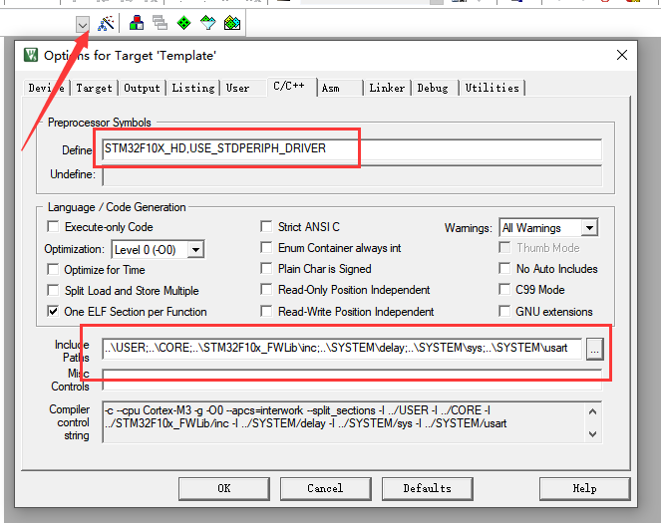The image size is (661, 523).
Task: Toggle Read-Write Position Independent checkbox
Action: (x=266, y=311)
